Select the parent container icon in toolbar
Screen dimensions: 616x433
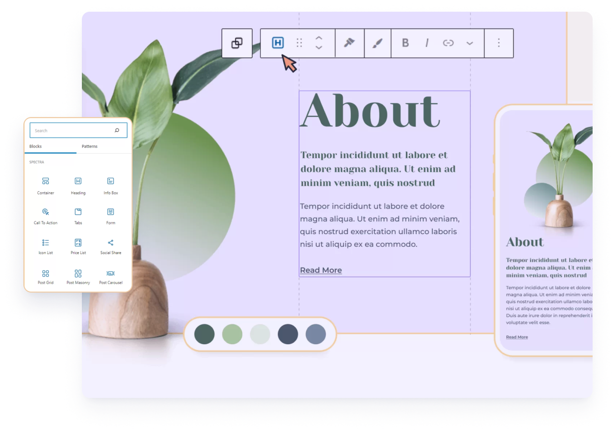tap(237, 43)
